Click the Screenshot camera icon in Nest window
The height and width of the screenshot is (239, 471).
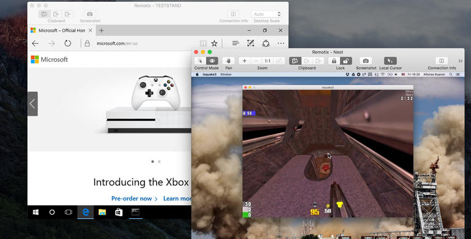coord(366,61)
